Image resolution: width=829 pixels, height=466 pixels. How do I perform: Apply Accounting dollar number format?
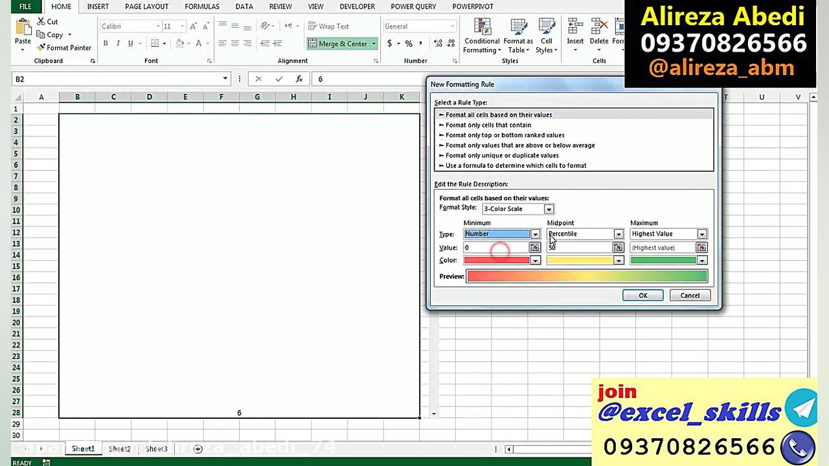(389, 43)
